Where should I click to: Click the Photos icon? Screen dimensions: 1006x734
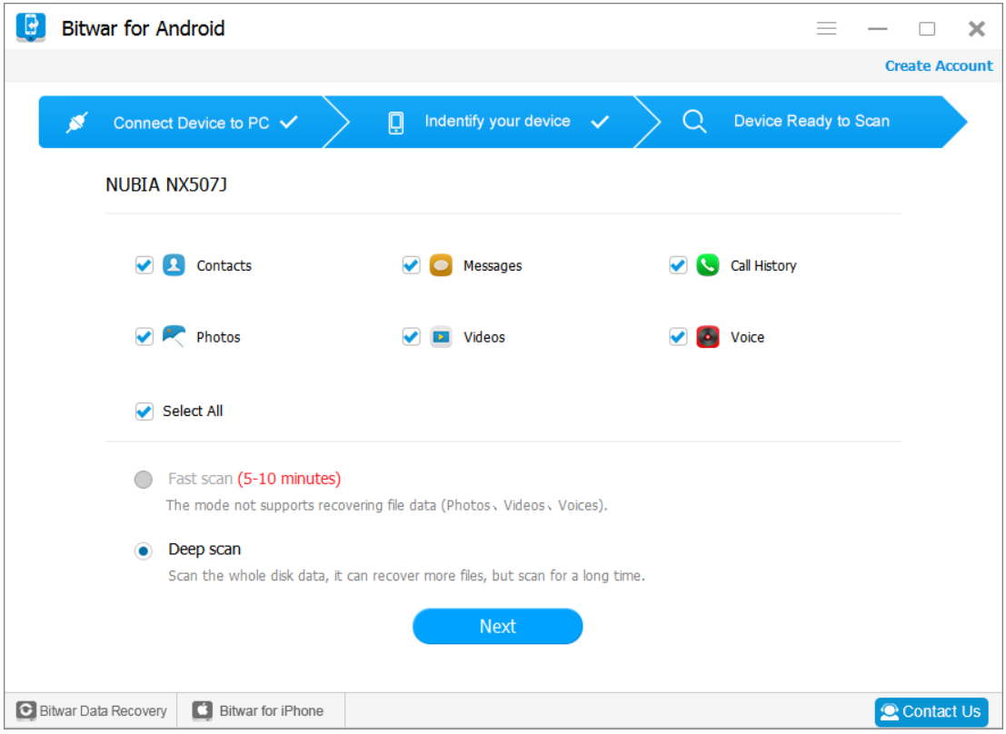(172, 336)
